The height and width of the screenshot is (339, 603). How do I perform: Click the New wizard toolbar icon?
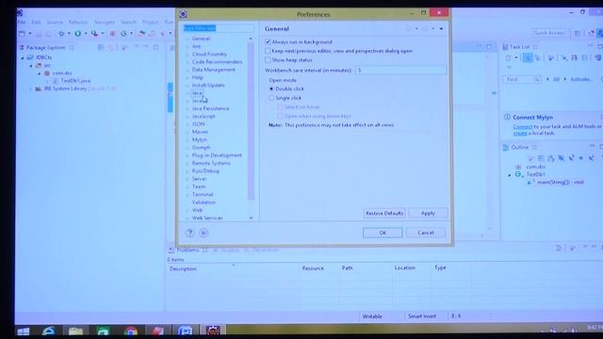point(23,34)
